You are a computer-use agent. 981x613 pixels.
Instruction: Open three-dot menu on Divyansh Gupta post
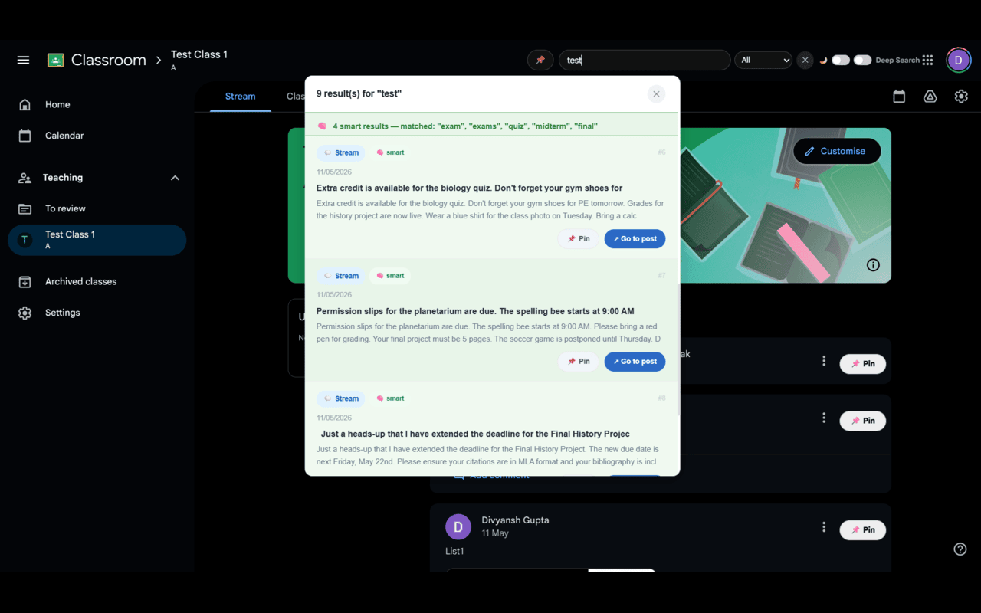point(824,527)
